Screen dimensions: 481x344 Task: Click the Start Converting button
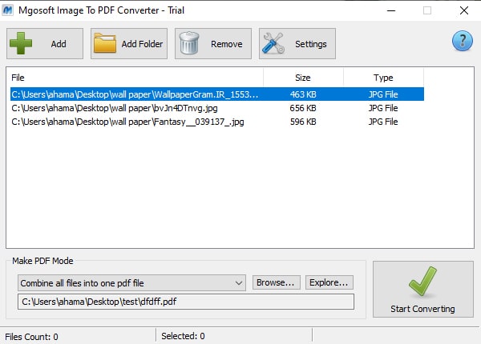coord(423,290)
